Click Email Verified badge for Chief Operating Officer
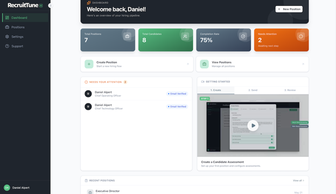The height and width of the screenshot is (194, 336). pos(177,94)
